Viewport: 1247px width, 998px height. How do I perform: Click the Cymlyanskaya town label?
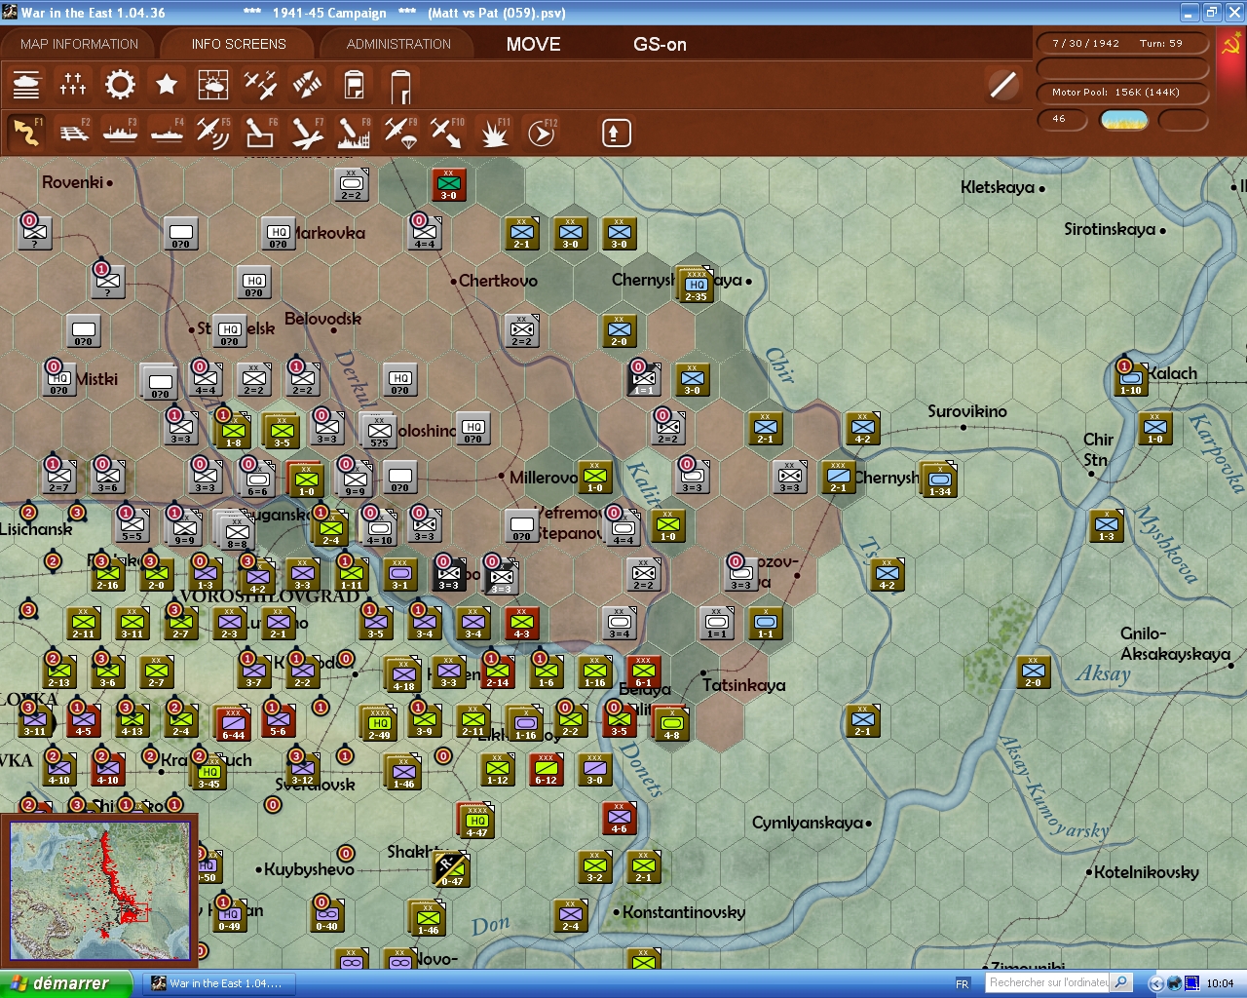(808, 824)
